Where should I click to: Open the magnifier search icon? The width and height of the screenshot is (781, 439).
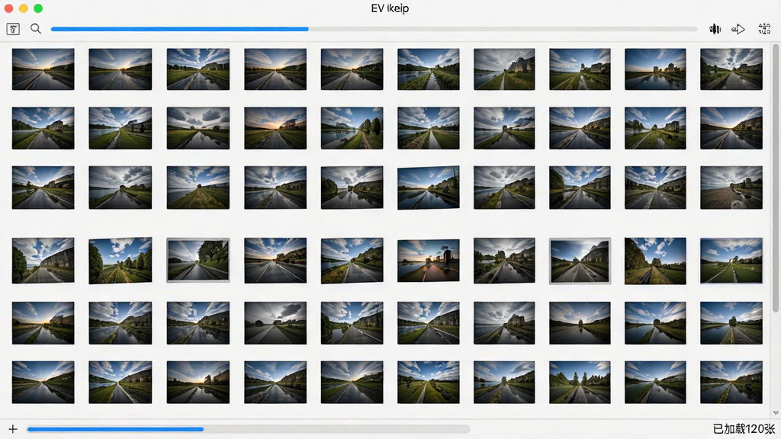[x=35, y=29]
